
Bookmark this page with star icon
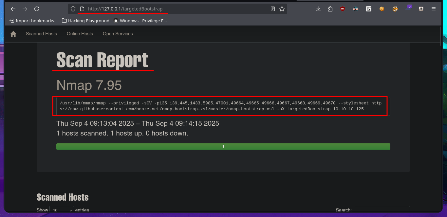pyautogui.click(x=282, y=9)
